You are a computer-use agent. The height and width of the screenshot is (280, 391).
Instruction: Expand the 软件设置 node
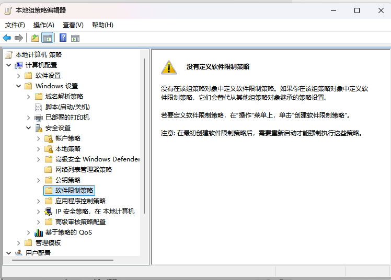tap(18, 76)
